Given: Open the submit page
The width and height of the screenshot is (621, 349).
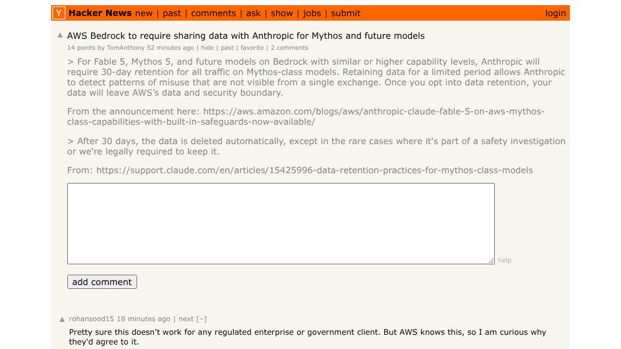Looking at the screenshot, I should (x=345, y=13).
